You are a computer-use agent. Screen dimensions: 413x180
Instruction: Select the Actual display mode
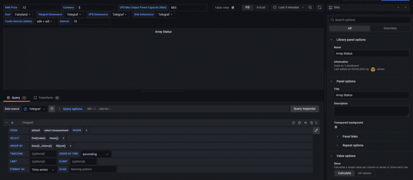pyautogui.click(x=261, y=7)
